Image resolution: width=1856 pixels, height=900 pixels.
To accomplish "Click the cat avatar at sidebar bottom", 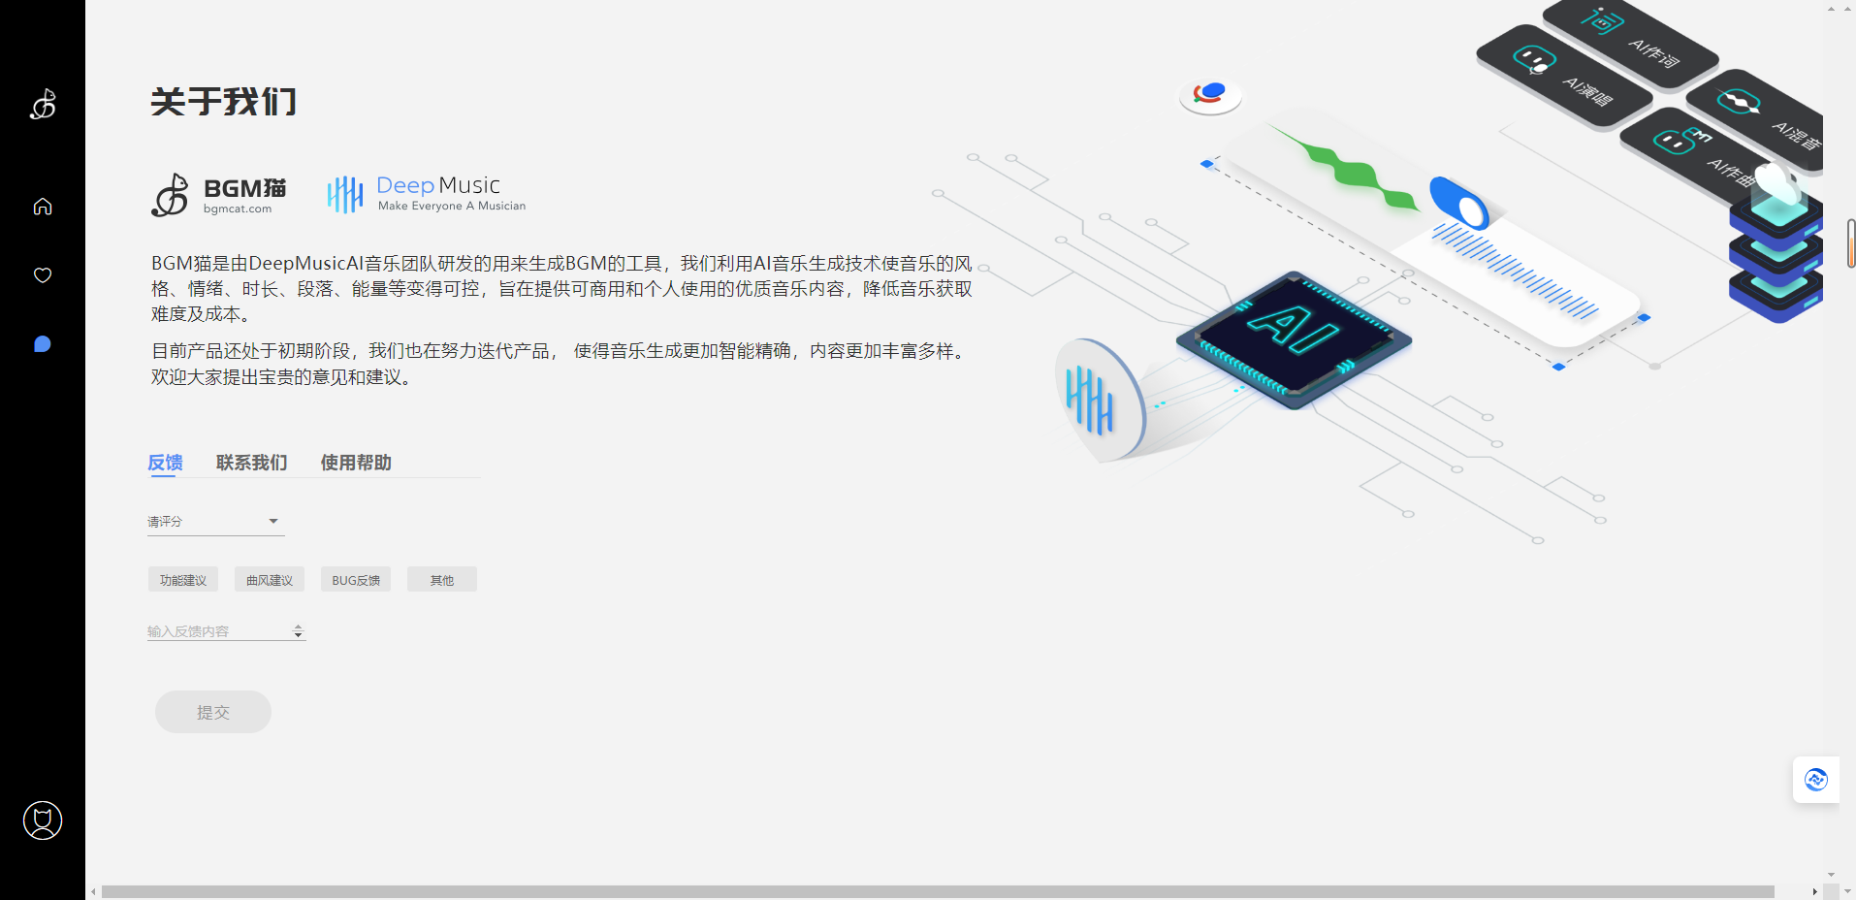I will coord(43,820).
